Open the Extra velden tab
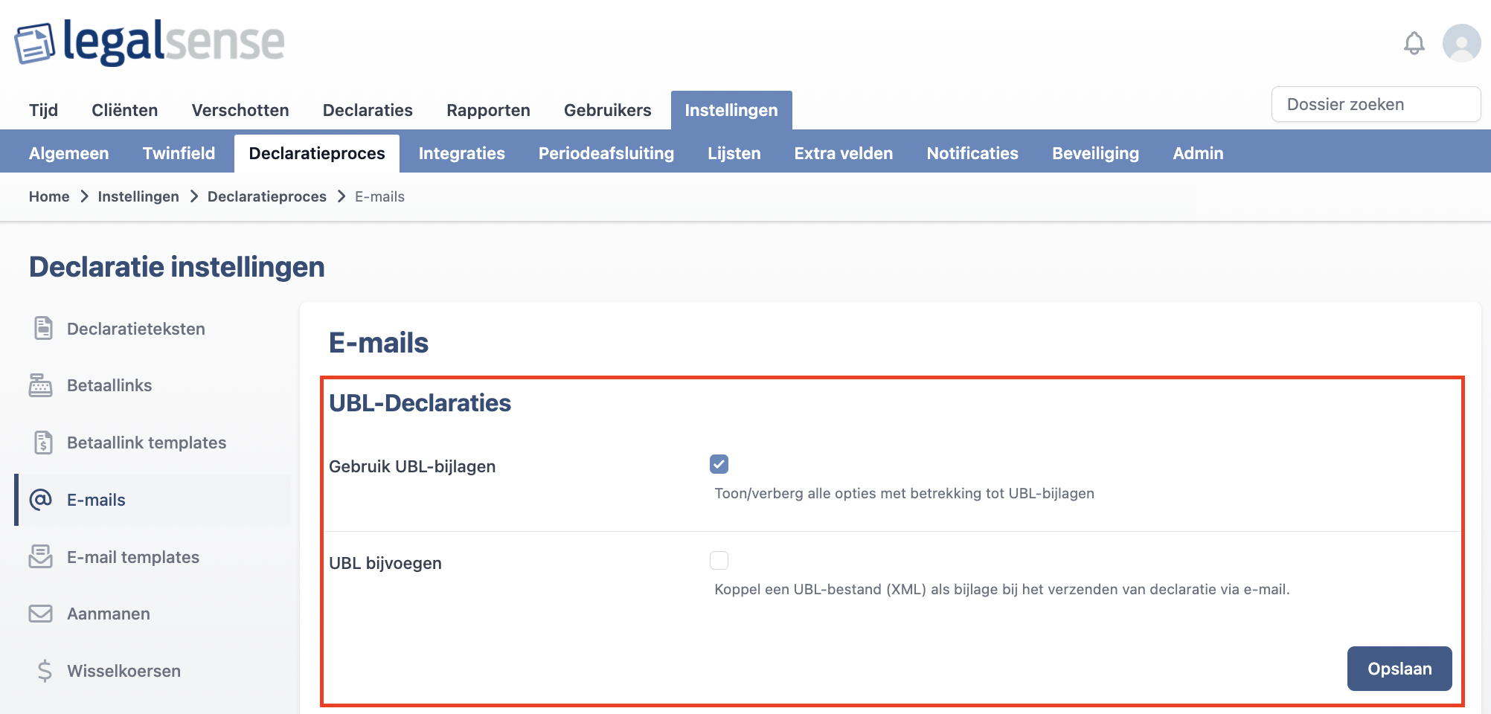This screenshot has width=1491, height=714. [844, 153]
